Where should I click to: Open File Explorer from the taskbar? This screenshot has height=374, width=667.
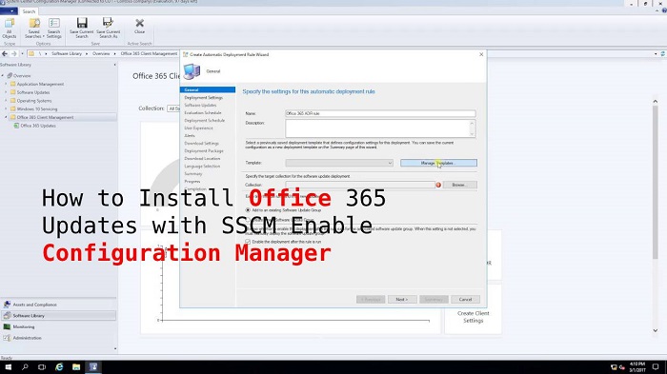coord(76,366)
